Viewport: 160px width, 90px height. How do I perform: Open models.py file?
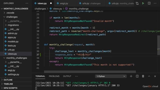point(16,41)
